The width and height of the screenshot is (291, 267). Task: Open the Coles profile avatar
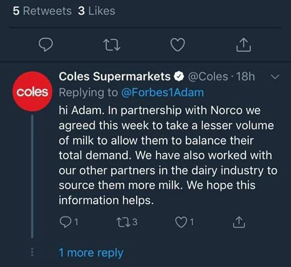point(32,91)
